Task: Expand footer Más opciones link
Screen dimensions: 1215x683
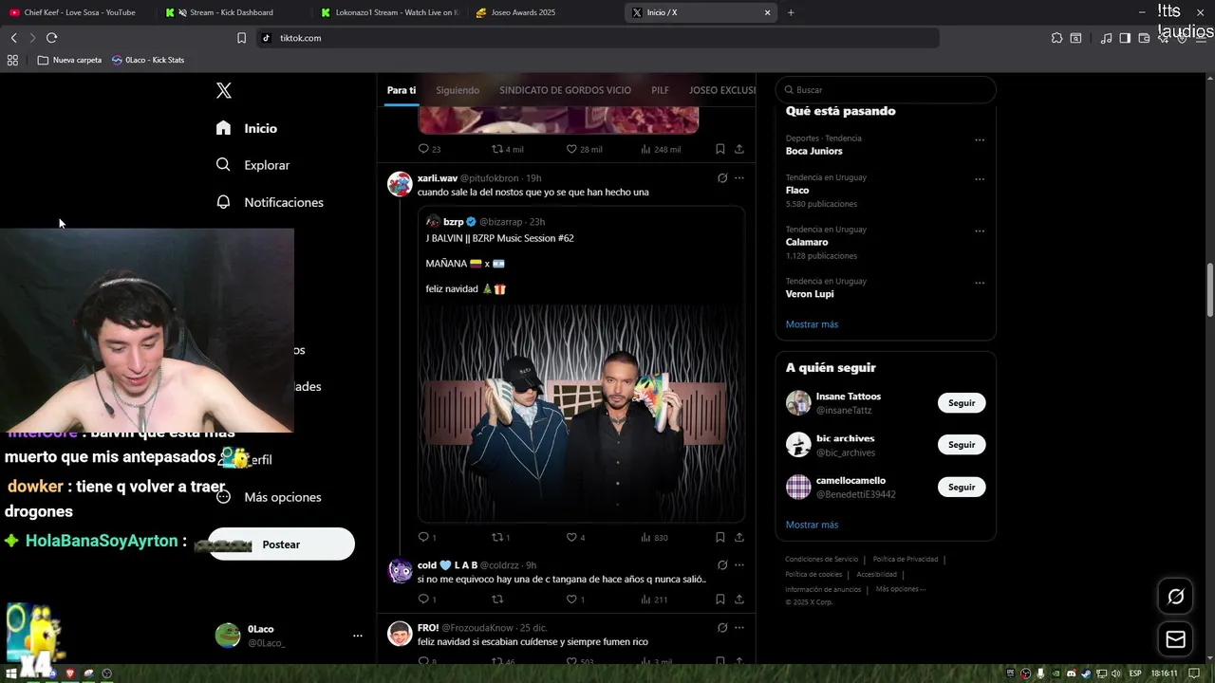Action: [x=900, y=589]
